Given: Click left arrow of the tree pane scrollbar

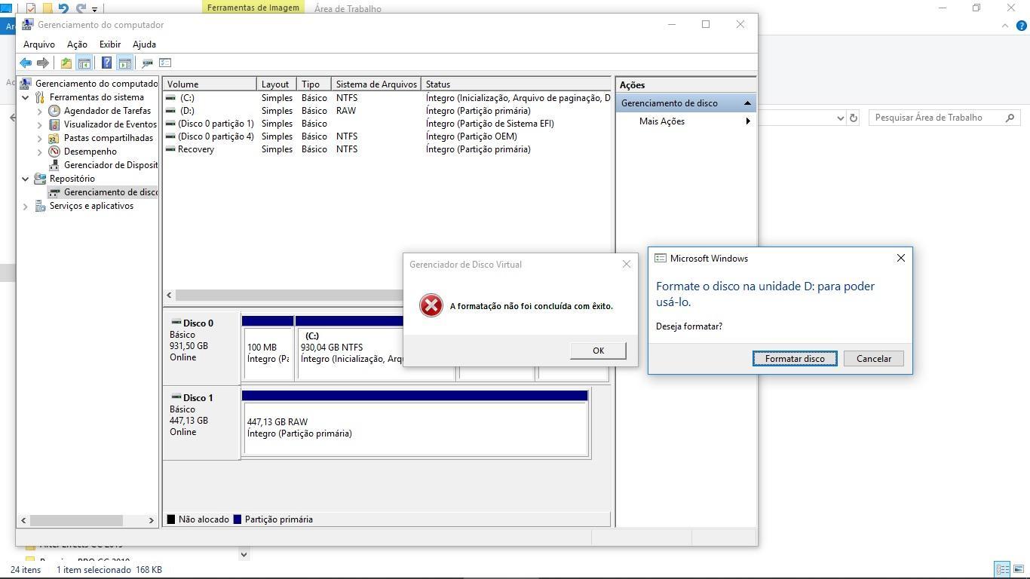Looking at the screenshot, I should click(23, 520).
